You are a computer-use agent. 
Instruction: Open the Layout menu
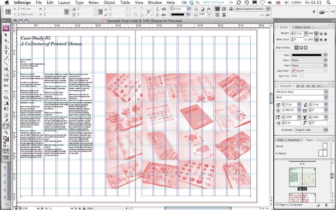click(x=64, y=3)
